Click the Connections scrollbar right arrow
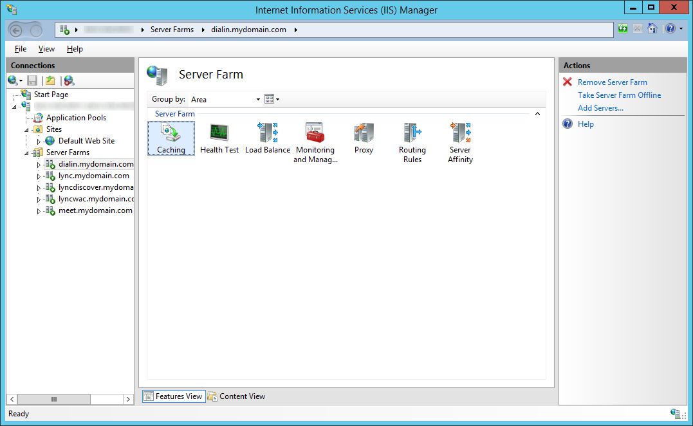The image size is (693, 426). pyautogui.click(x=128, y=399)
